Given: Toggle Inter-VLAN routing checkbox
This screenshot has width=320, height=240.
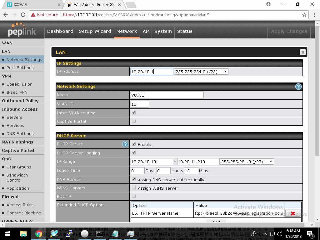Looking at the screenshot, I should [134, 112].
